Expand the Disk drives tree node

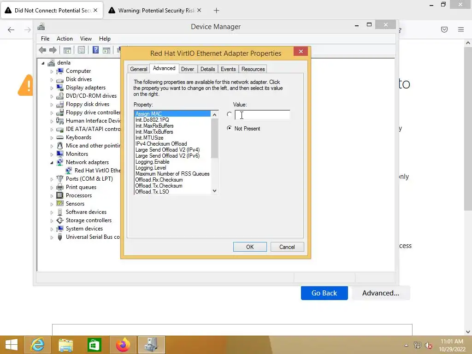[x=52, y=80]
